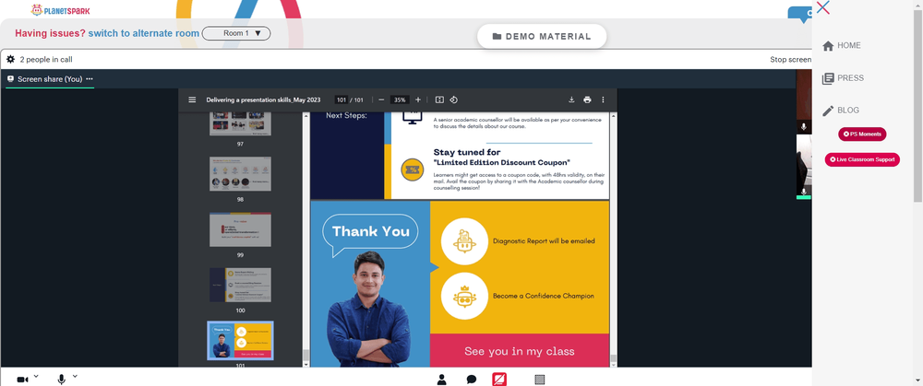
Task: Click the DEMO MATERIAL button
Action: tap(542, 37)
